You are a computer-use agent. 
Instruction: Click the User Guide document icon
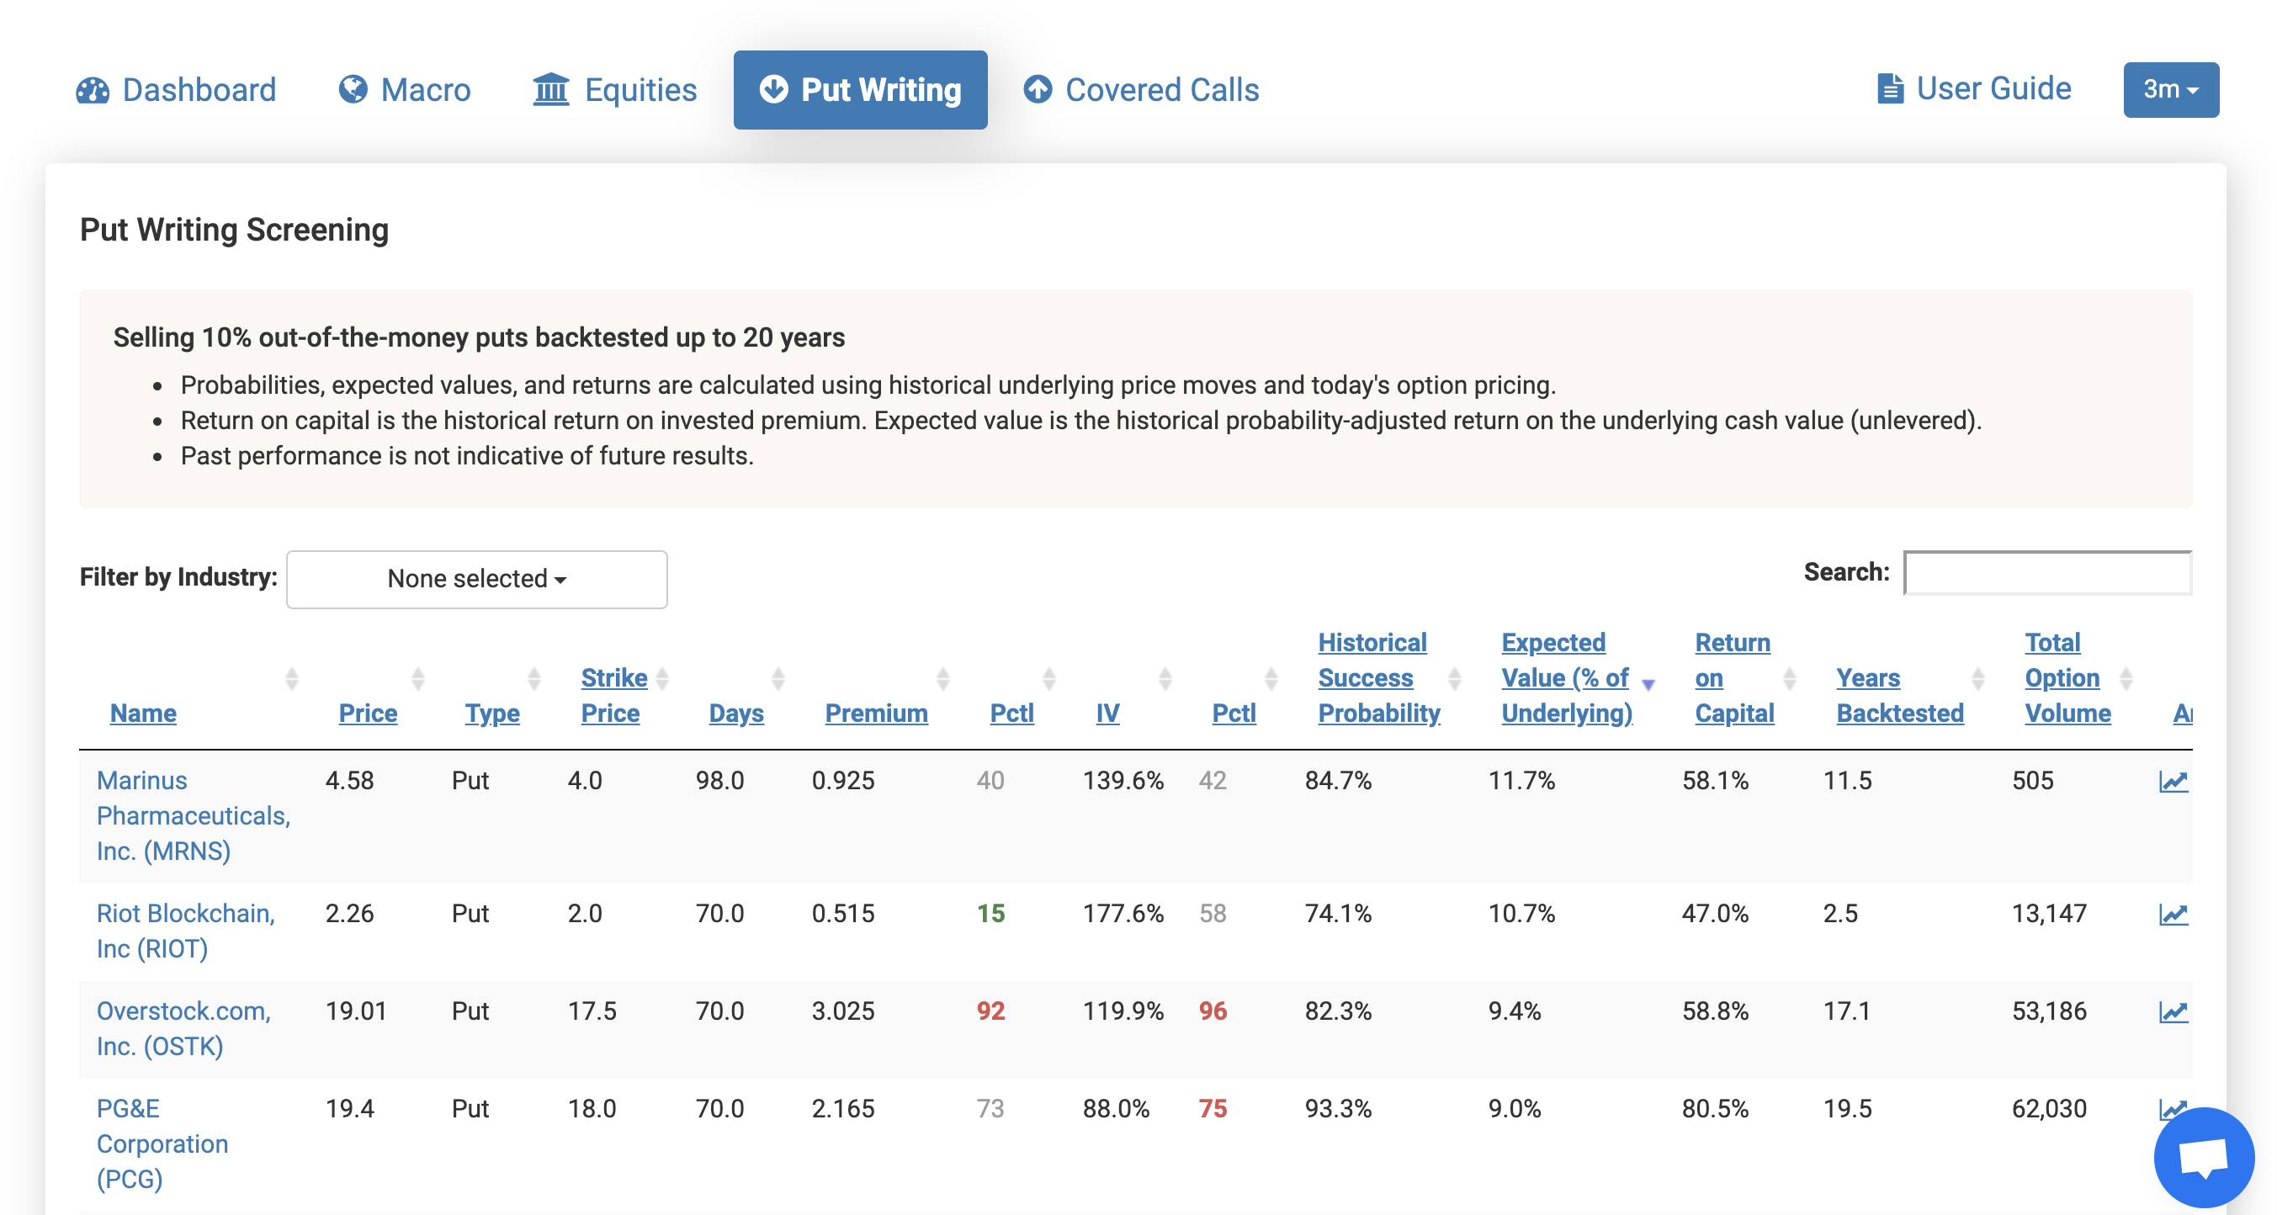coord(1890,88)
